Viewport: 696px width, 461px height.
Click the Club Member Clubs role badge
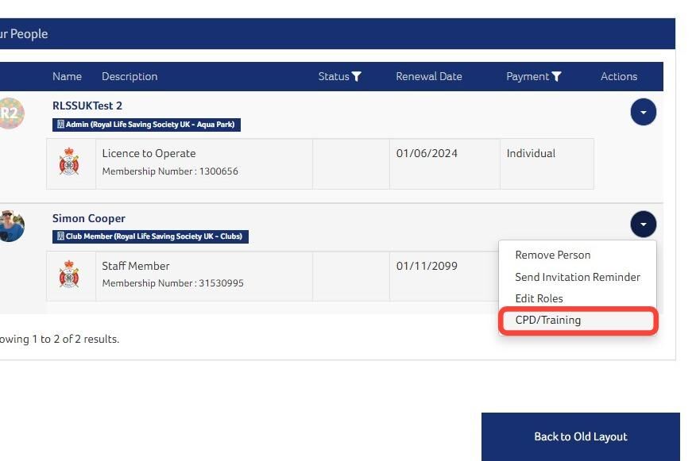click(150, 236)
